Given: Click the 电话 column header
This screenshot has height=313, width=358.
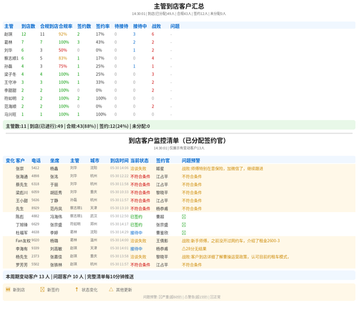Looking at the screenshot, I should tap(36, 160).
